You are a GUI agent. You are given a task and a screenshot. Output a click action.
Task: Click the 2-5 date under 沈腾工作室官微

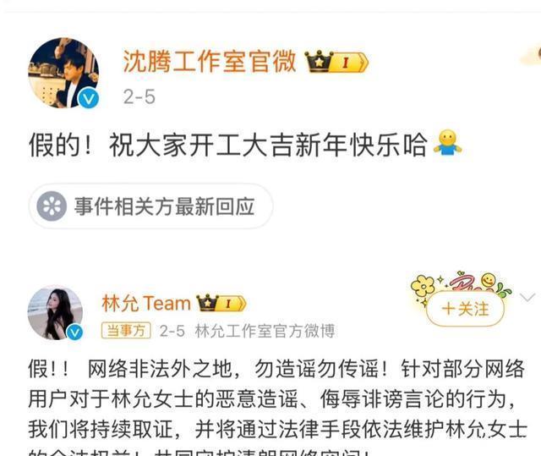point(139,96)
